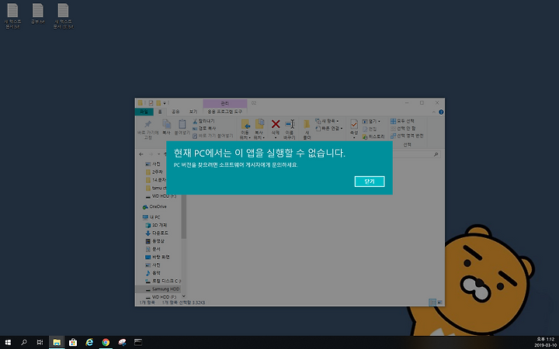
Task: Open 바탕 화면 desktop in navigation pane
Action: point(157,257)
